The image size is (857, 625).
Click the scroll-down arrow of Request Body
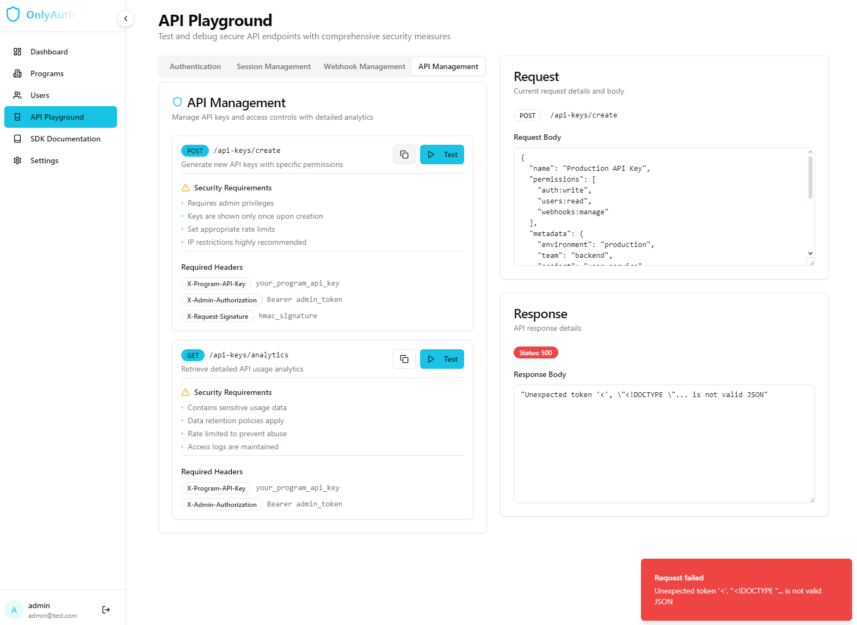point(810,253)
